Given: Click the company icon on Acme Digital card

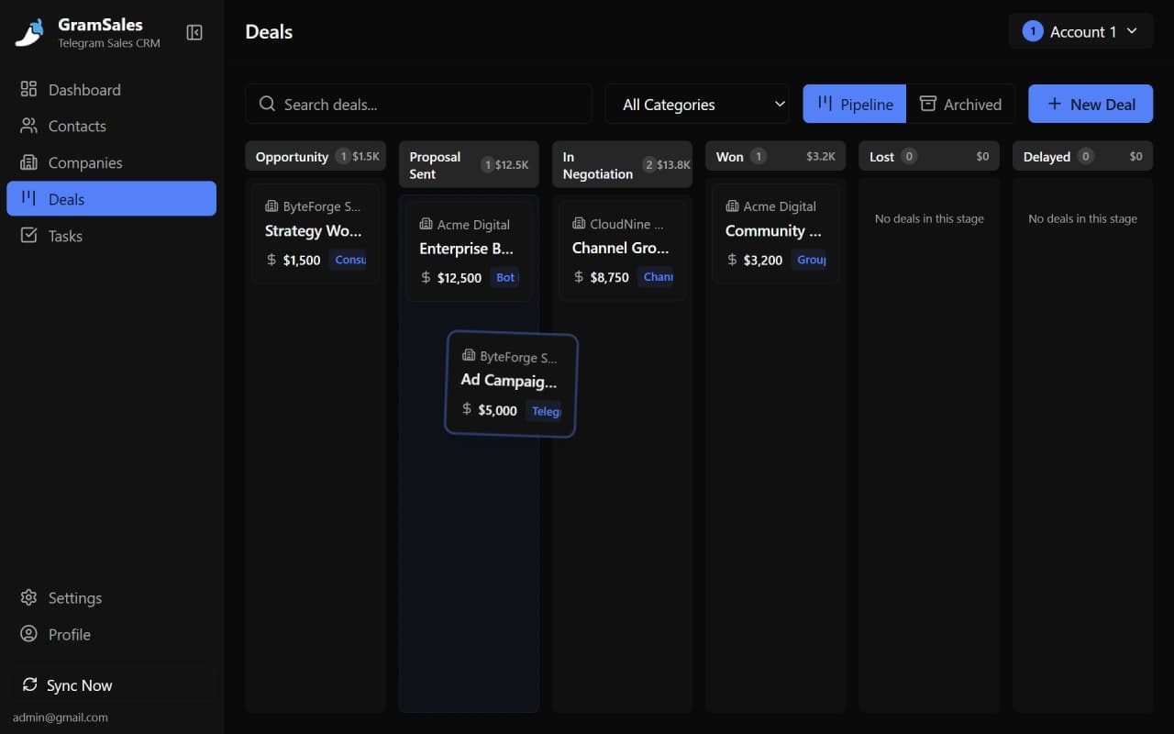Looking at the screenshot, I should tap(424, 224).
